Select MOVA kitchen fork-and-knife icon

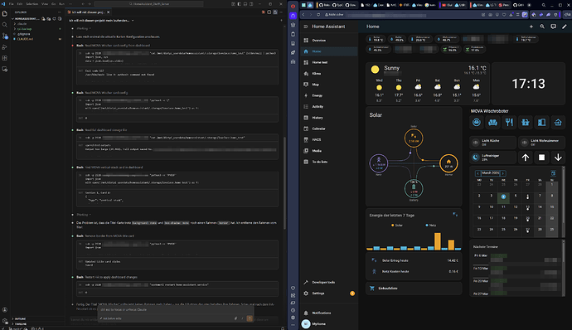pos(509,122)
